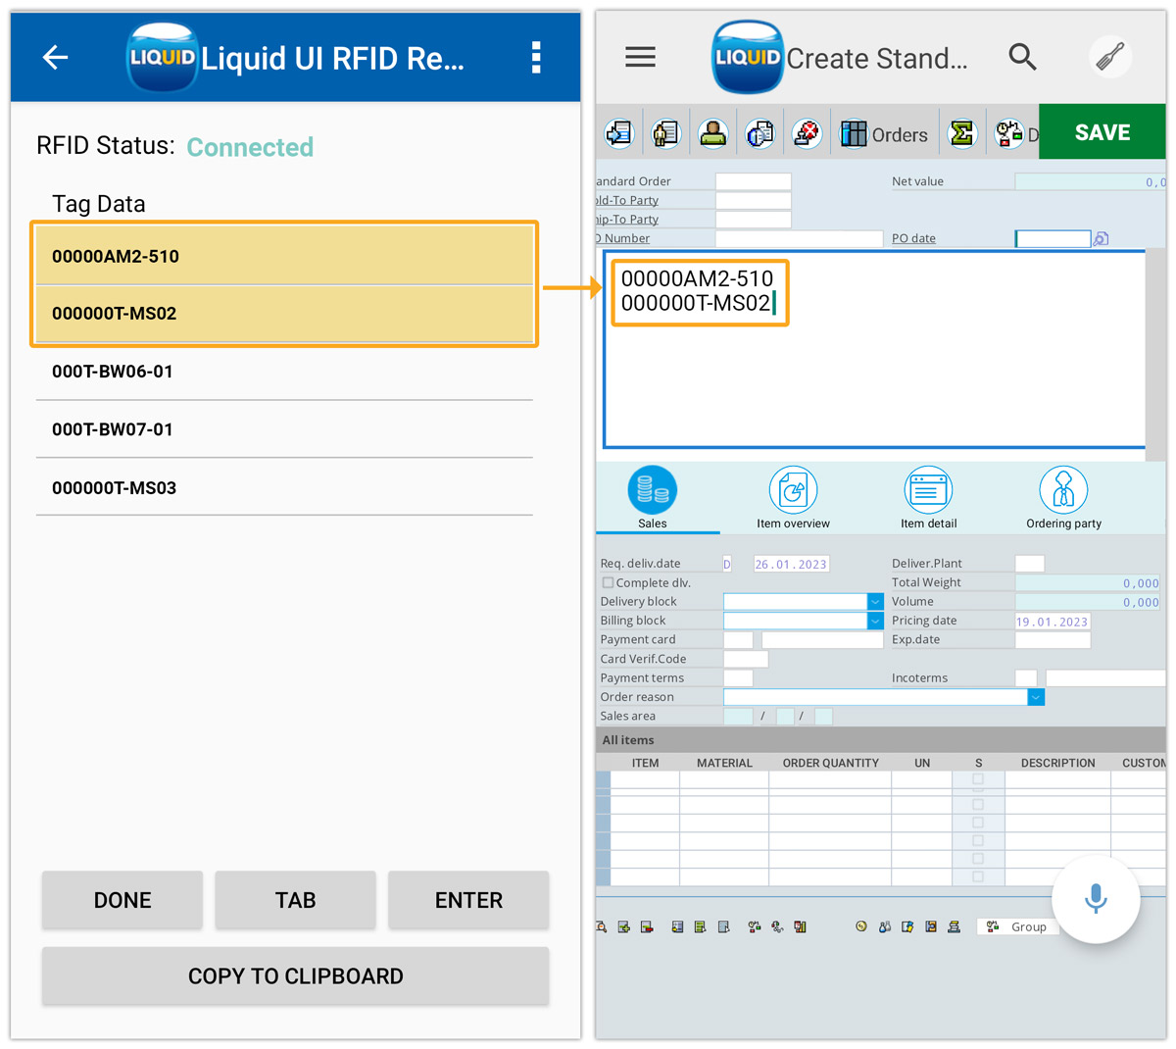
Task: Open the three-dot overflow menu in RFID Reader
Action: coord(535,57)
